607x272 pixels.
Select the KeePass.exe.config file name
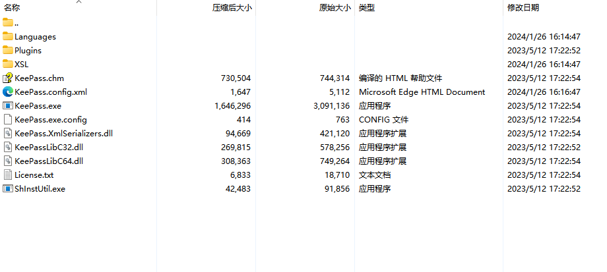click(51, 119)
